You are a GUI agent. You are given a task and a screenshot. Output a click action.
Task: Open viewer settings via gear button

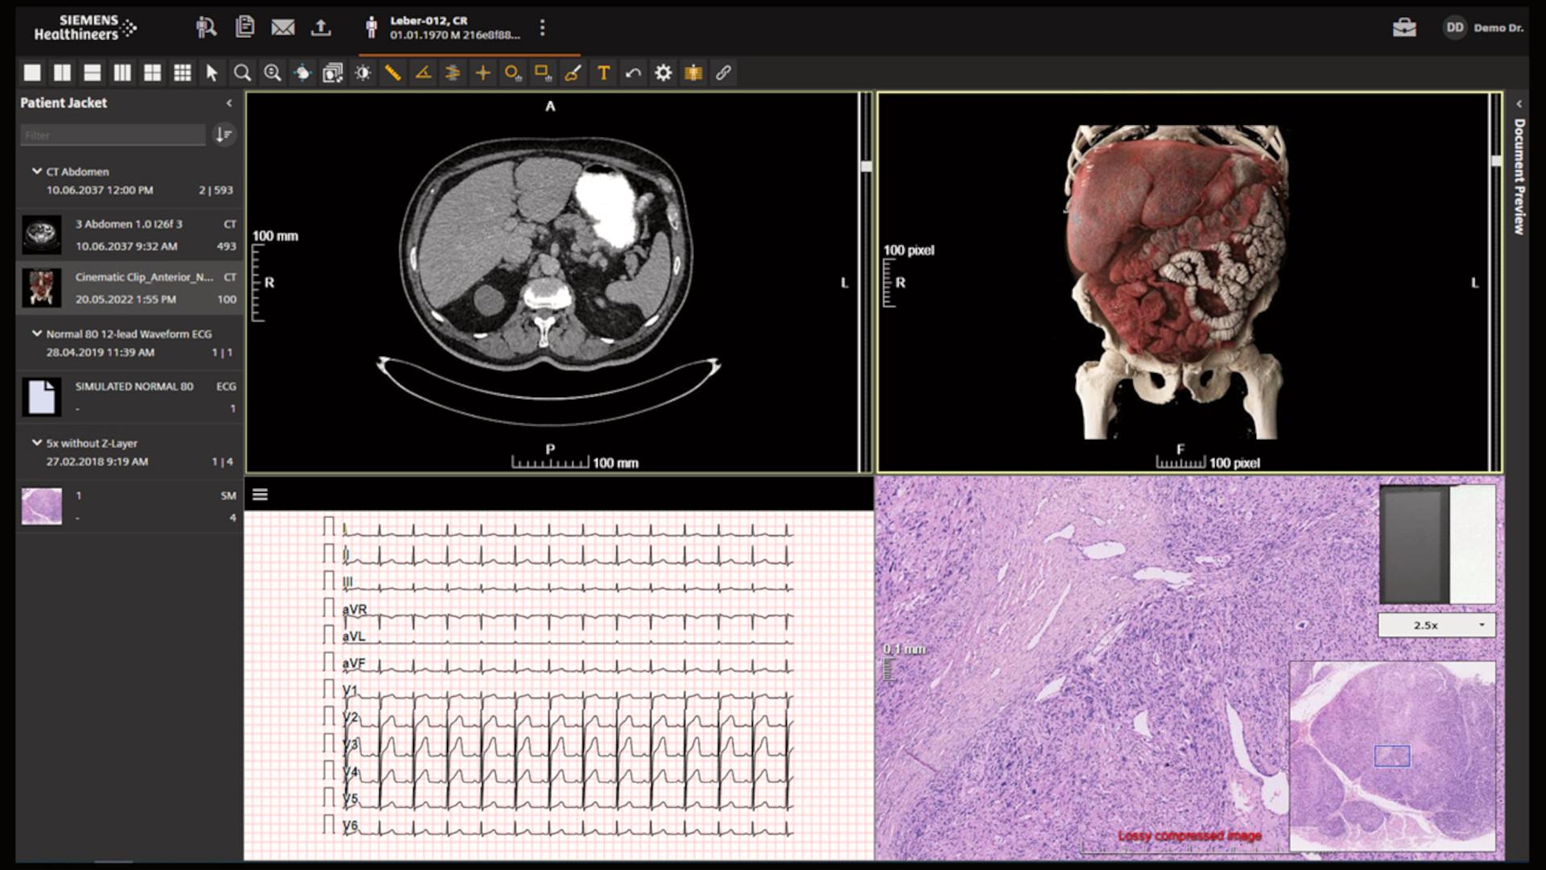(663, 72)
